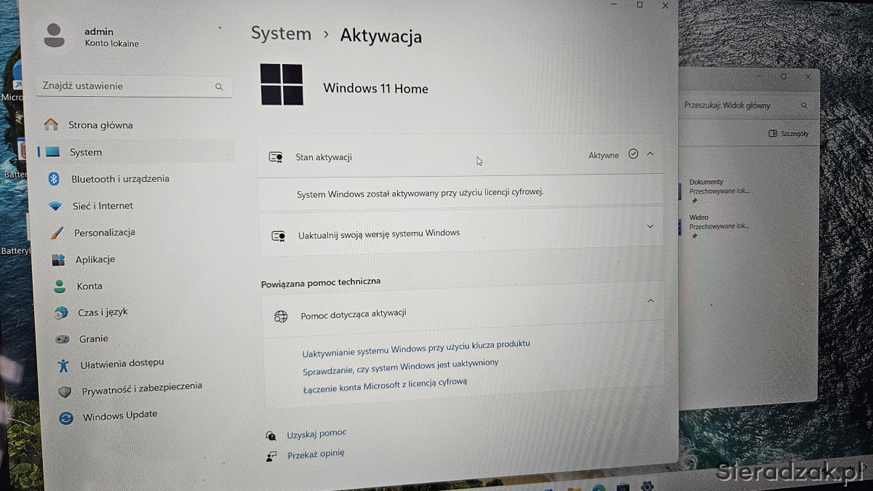Click the Powiązana pomoc techniczna heading
Viewport: 873px width, 491px height.
(x=321, y=282)
